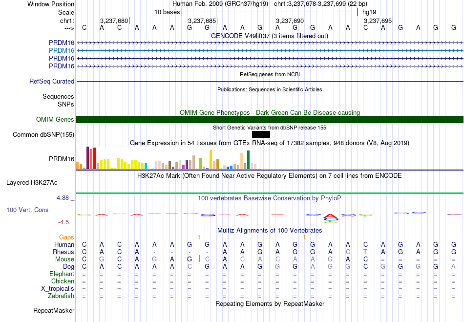The width and height of the screenshot is (464, 322).
Task: Click the Mouse alignment row label
Action: pyautogui.click(x=64, y=259)
